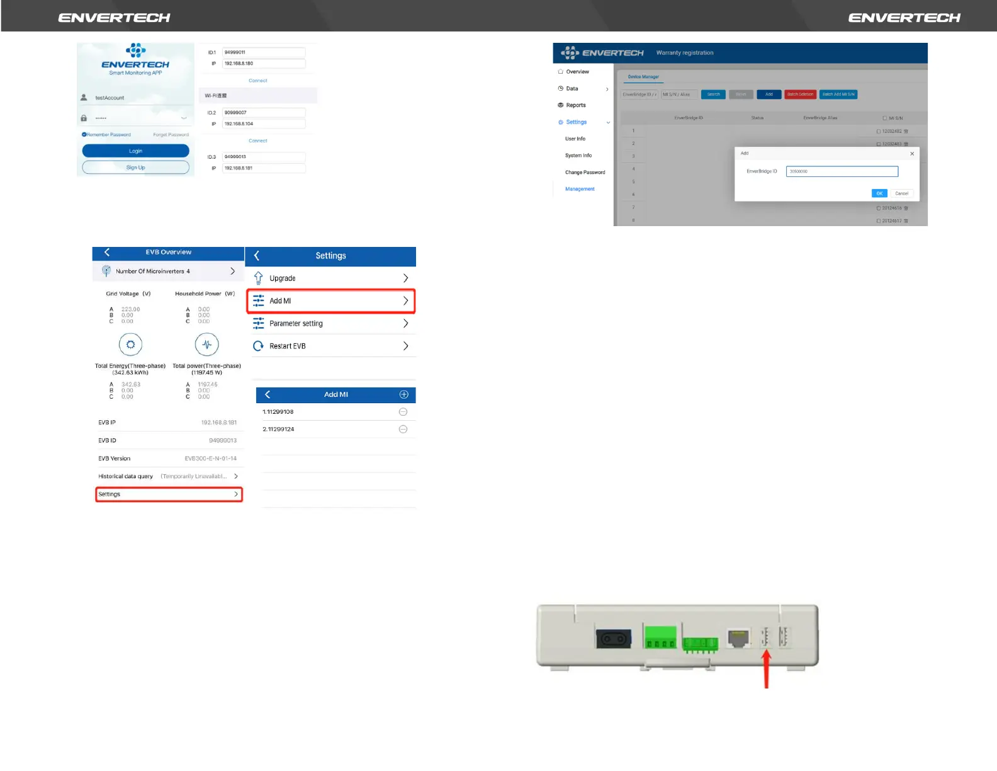Check the box for MI 12032482
997x771 pixels.
[879, 132]
